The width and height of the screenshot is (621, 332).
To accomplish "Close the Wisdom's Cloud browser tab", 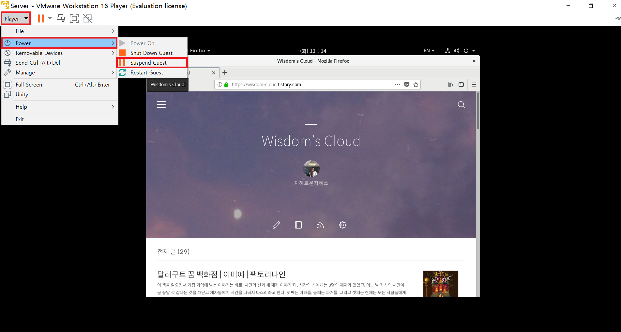I will click(214, 73).
